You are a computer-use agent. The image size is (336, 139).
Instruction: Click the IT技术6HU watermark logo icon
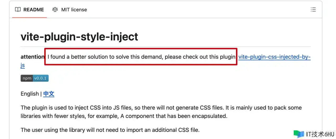299,134
